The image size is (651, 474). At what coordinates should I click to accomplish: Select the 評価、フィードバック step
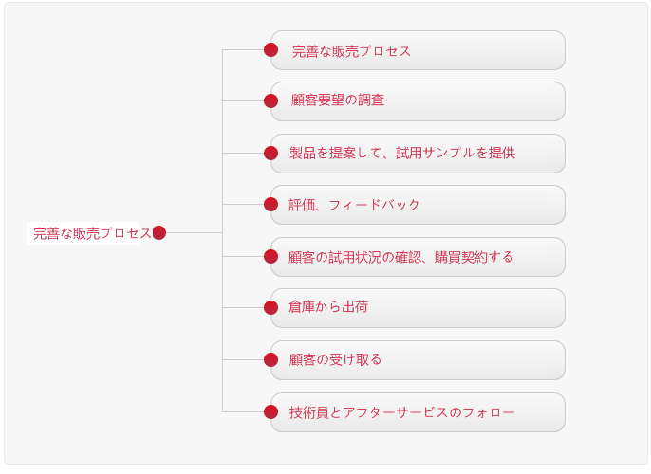pyautogui.click(x=418, y=205)
